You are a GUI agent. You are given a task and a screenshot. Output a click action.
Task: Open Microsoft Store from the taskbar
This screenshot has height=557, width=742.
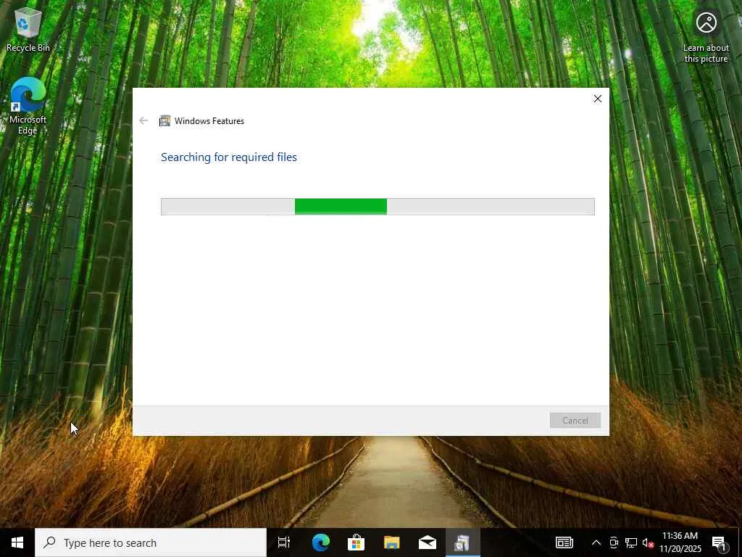(356, 542)
